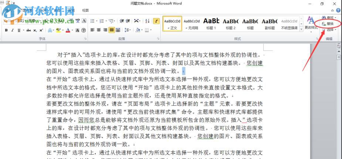Toggle italic formatting
Screen dimensions: 342x159
[x=13, y=30]
